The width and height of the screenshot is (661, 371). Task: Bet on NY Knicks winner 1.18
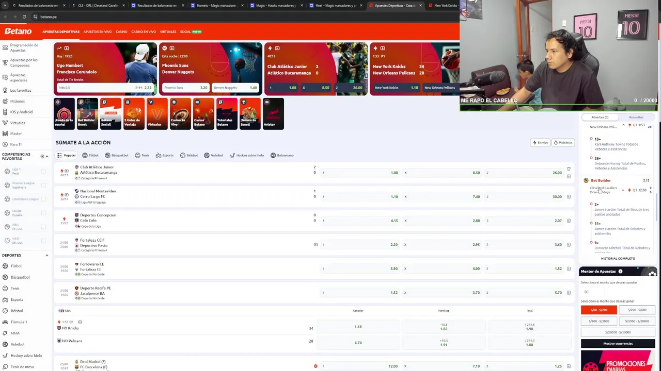pyautogui.click(x=358, y=327)
